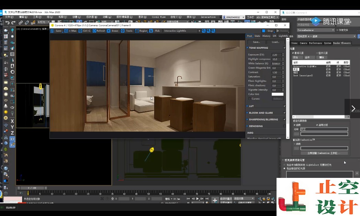The width and height of the screenshot is (360, 216).
Task: Click the Stop render icon
Action: pyautogui.click(x=263, y=31)
